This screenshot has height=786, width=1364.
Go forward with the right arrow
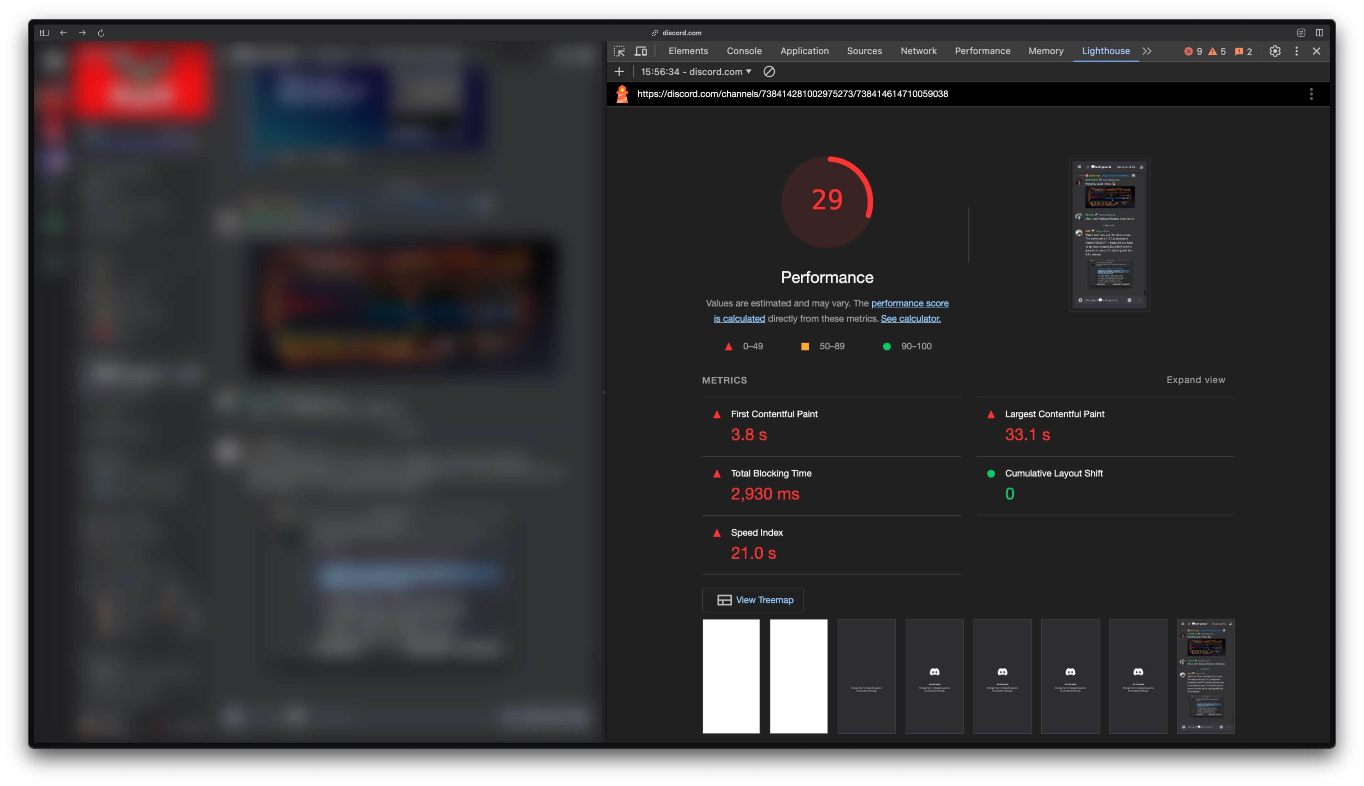click(x=82, y=33)
